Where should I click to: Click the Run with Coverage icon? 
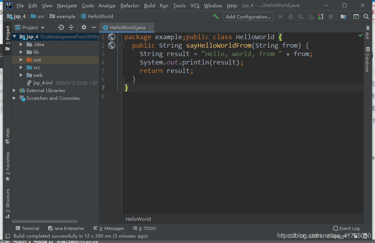click(301, 17)
